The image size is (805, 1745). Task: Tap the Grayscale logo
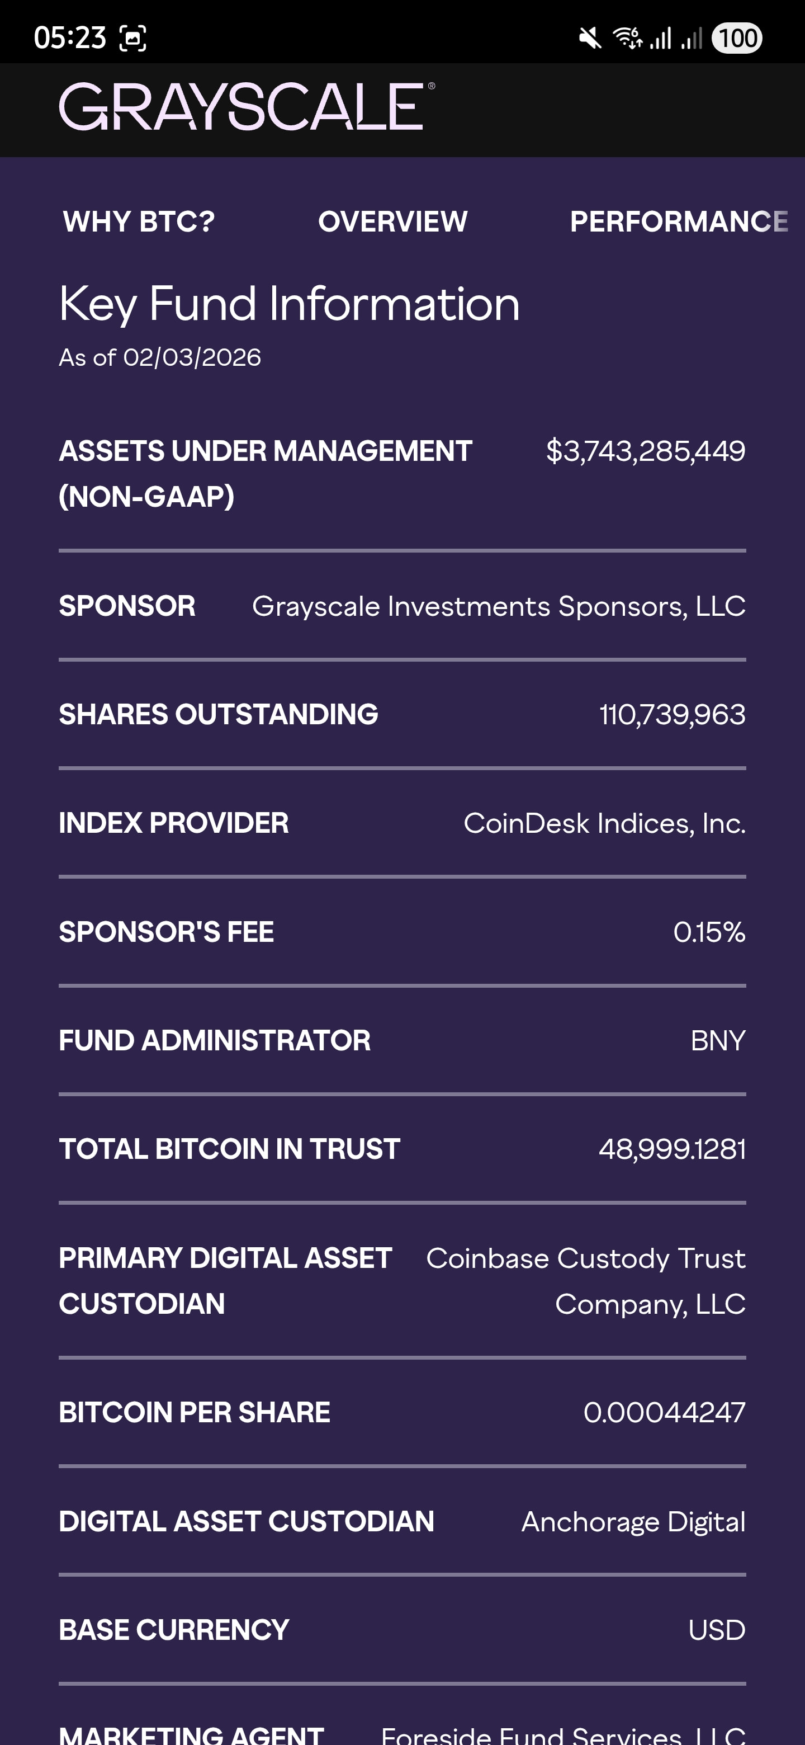(247, 107)
